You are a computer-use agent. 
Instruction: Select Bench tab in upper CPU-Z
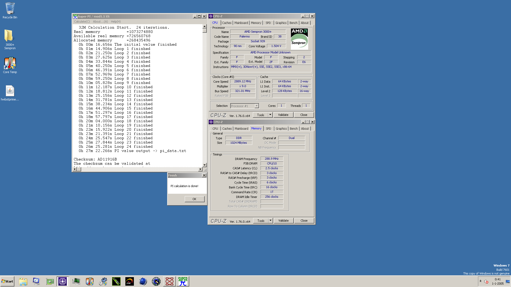tap(294, 23)
